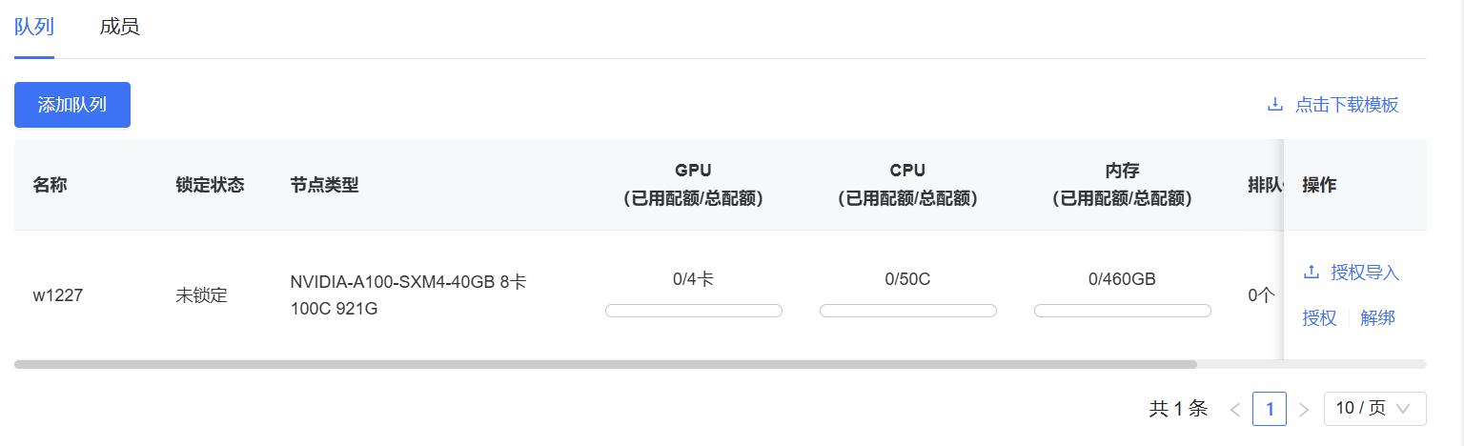This screenshot has width=1464, height=446.
Task: Open the 10 / 页 page size dropdown
Action: [x=1374, y=409]
